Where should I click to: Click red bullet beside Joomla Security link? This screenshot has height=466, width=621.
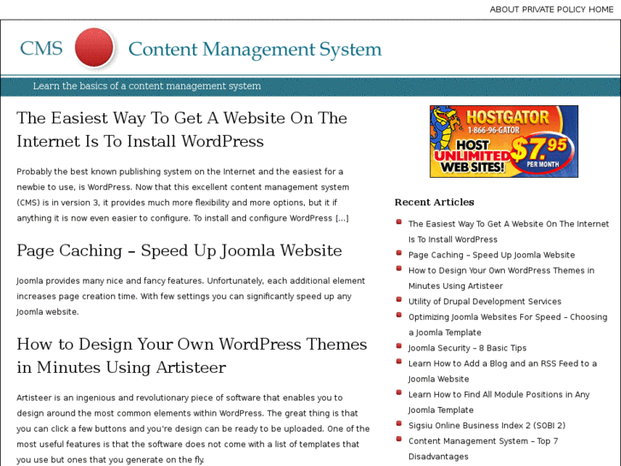[399, 345]
